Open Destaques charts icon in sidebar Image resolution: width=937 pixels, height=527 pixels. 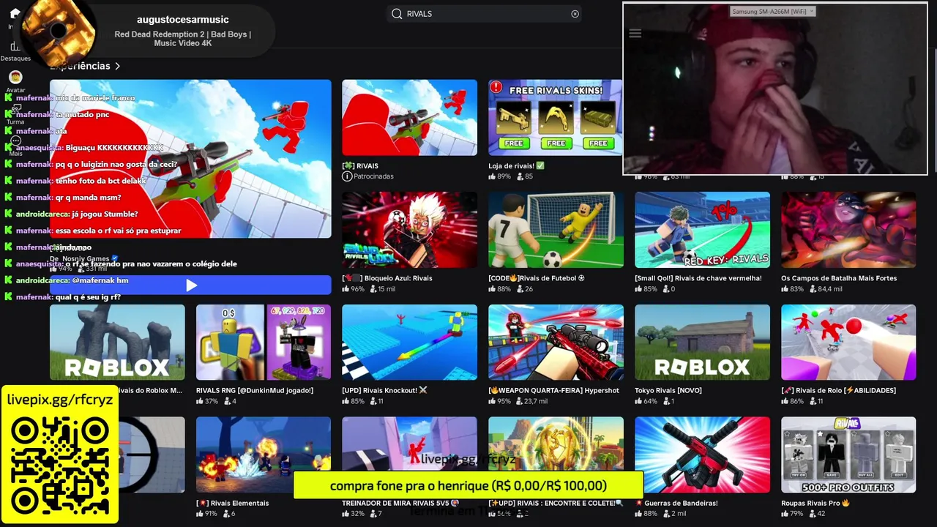tap(15, 47)
